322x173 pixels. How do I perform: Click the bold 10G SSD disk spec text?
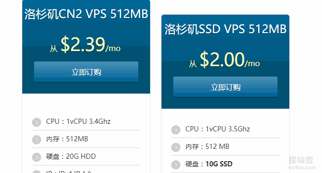click(x=219, y=164)
